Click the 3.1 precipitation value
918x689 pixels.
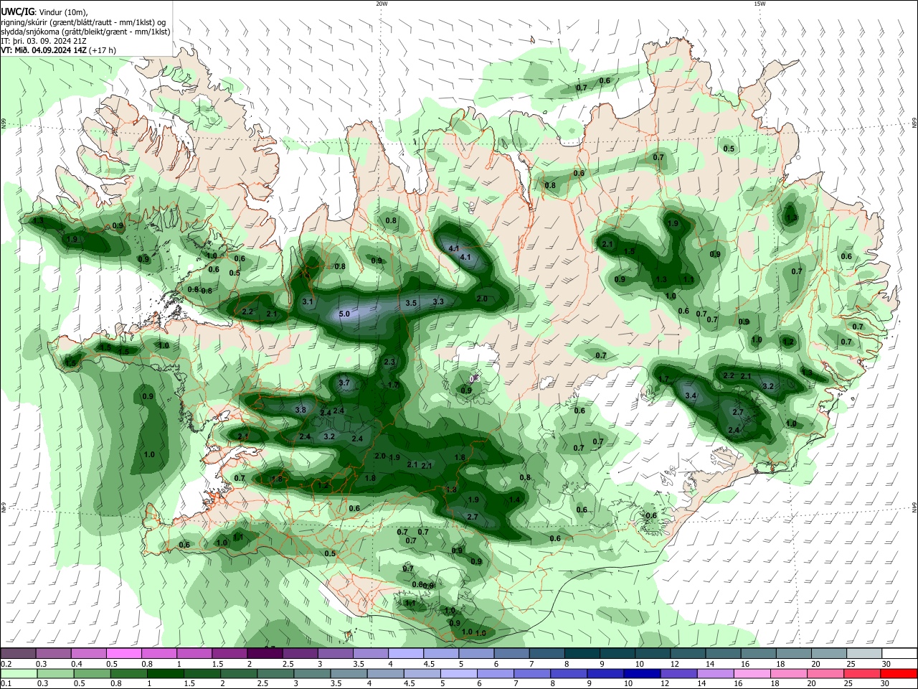[308, 301]
